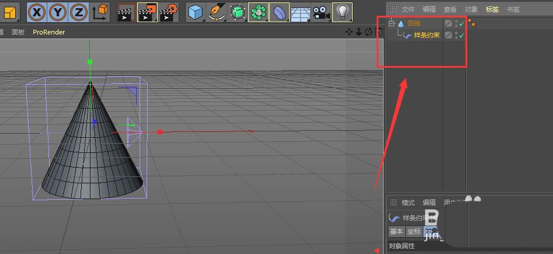
Task: Click the 对象属性 section header
Action: [402, 246]
